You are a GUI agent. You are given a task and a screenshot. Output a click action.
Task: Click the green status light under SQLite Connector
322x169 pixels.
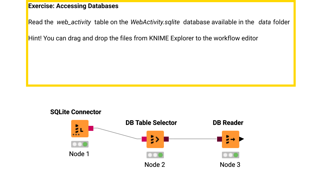point(85,144)
